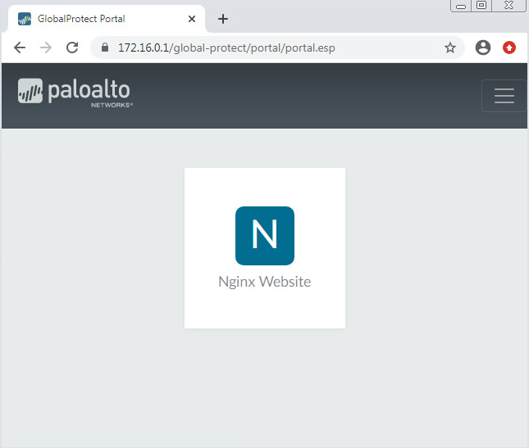Select the GlobalProtect Portal tab
This screenshot has height=448, width=529.
(x=107, y=19)
